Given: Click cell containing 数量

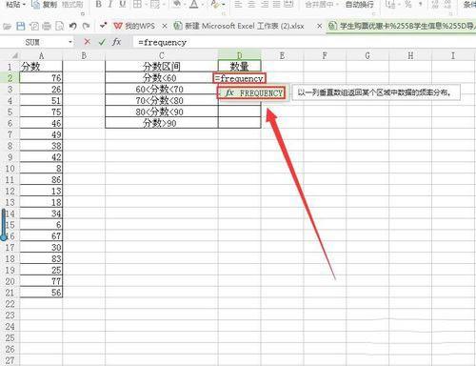Looking at the screenshot, I should click(240, 67).
